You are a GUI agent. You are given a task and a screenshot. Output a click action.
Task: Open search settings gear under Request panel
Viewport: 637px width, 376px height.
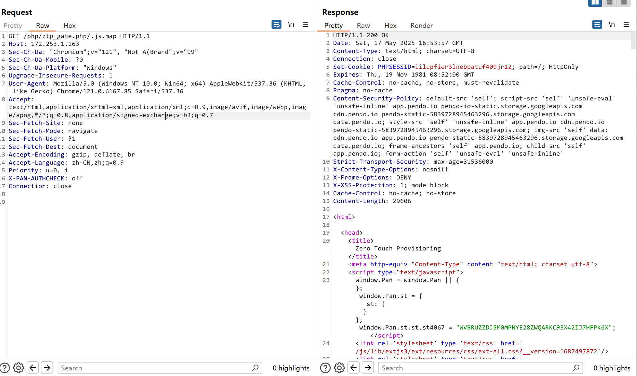[18, 368]
